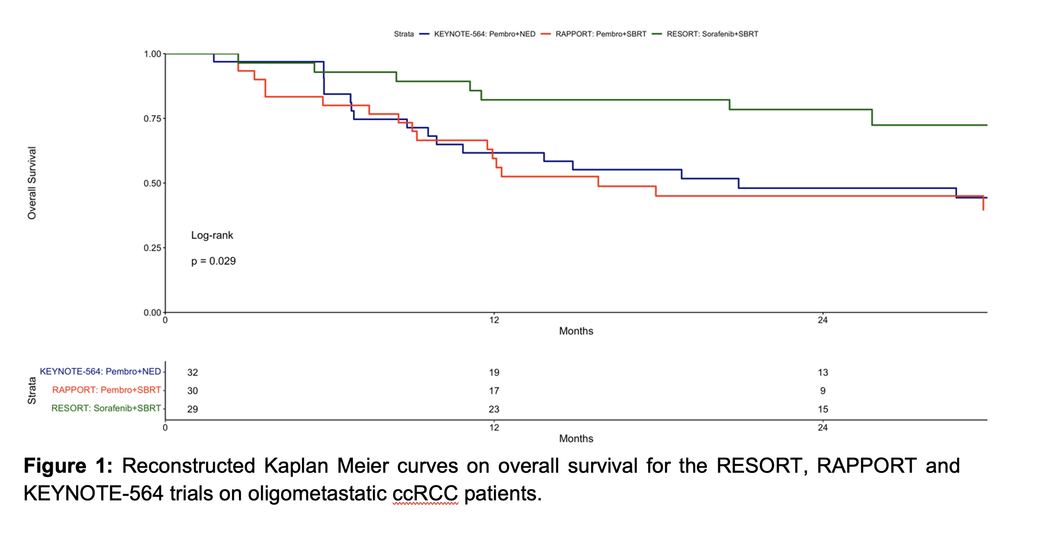Click the 'Months' label under the survival plot
Image resolution: width=1038 pixels, height=541 pixels.
point(576,331)
